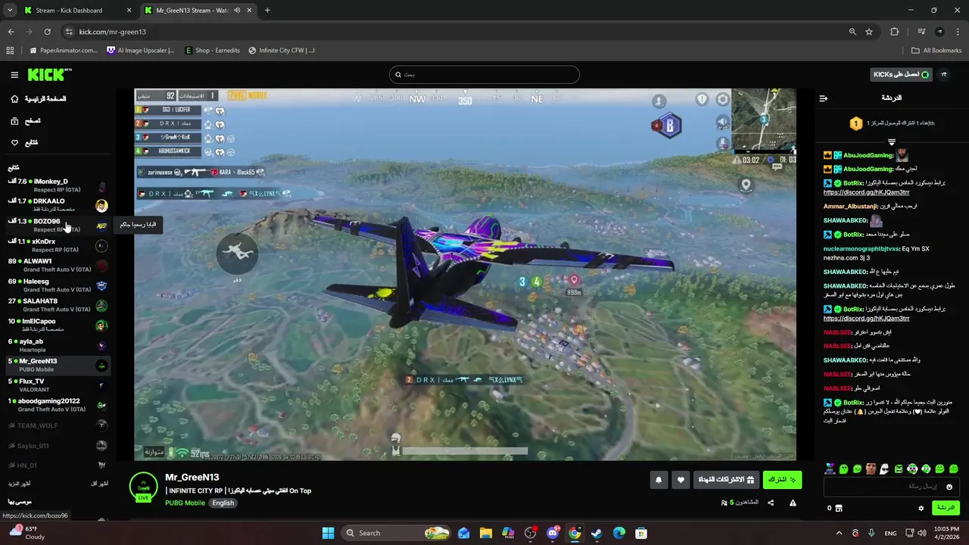Collapse the chat panel arrow icon

[x=824, y=98]
